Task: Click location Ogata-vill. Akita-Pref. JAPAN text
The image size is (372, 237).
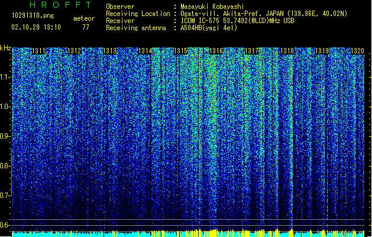Action: pos(264,14)
